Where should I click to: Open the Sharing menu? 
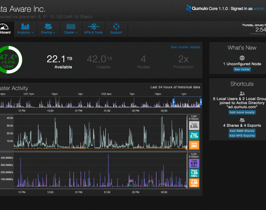point(48,29)
